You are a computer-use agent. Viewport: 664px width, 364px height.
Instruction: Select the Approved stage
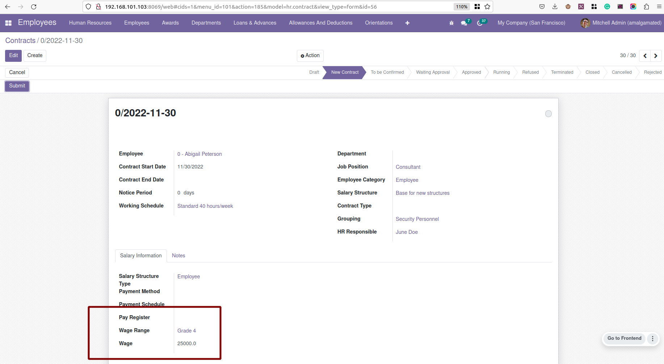pos(471,72)
